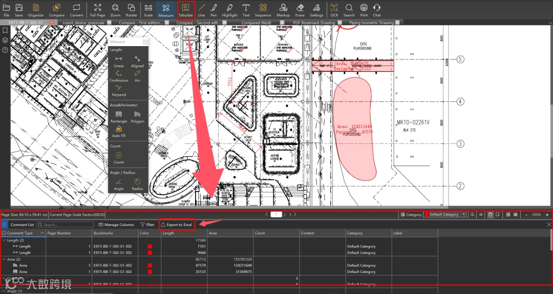Choose the Linear length measurement
This screenshot has height=294, width=553.
pos(119,61)
